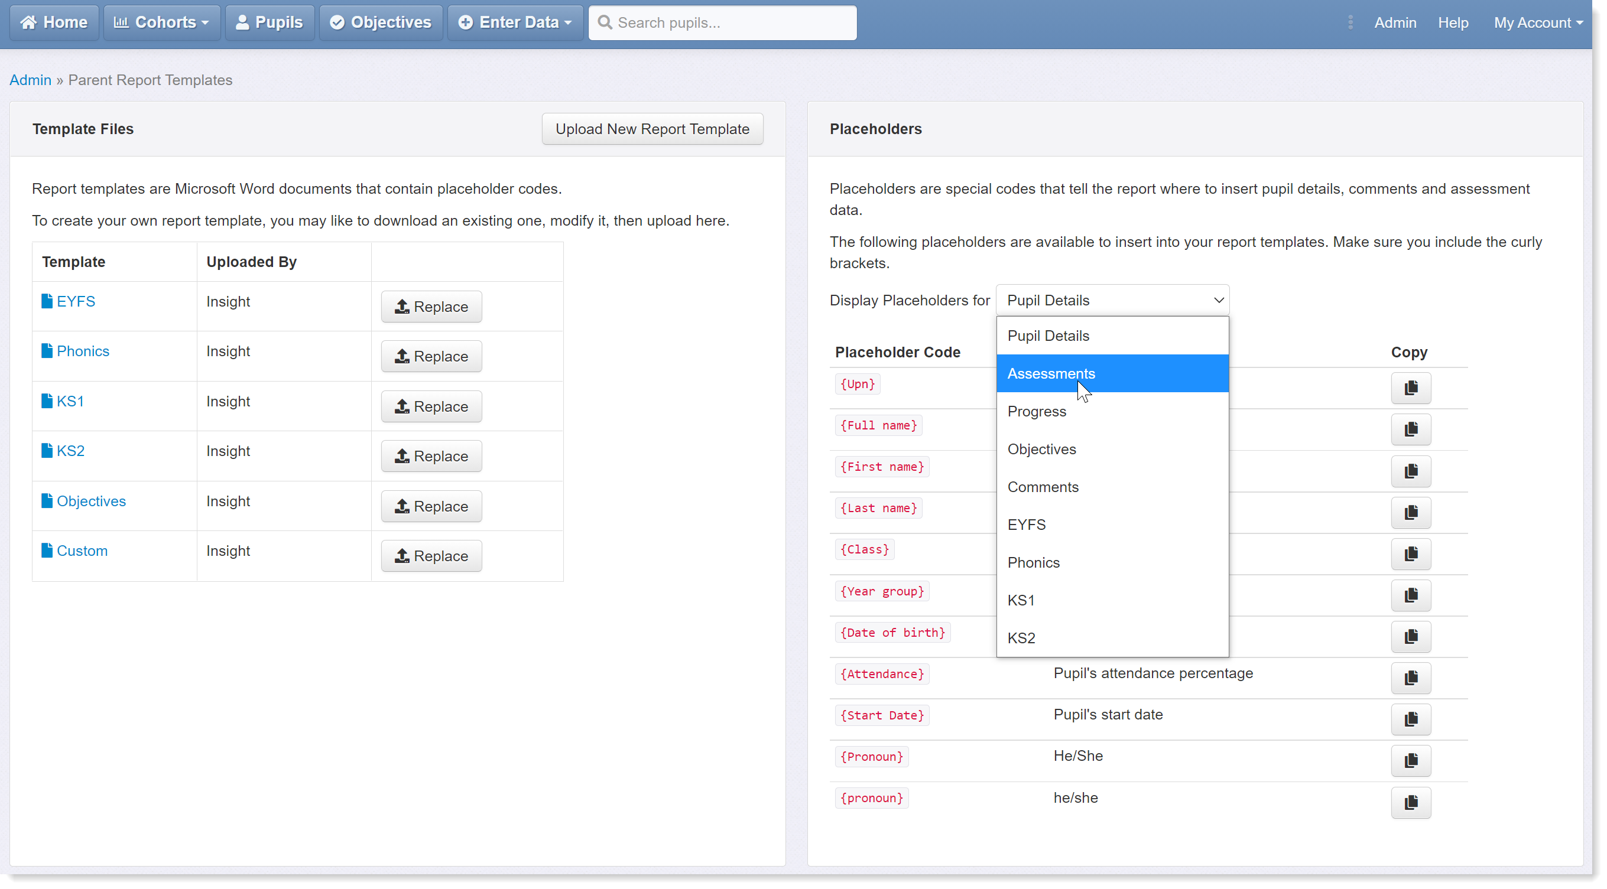Image resolution: width=1607 pixels, height=889 pixels.
Task: Expand the Enter Data menu
Action: [x=515, y=22]
